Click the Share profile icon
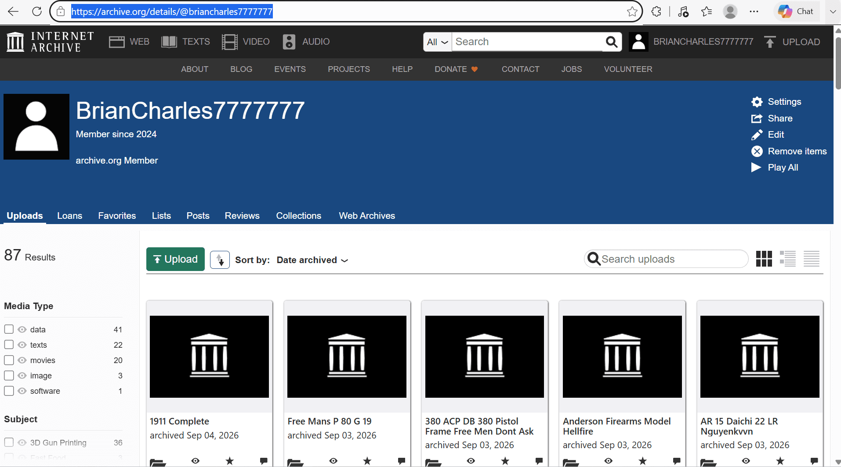Viewport: 841px width, 467px height. (x=757, y=118)
